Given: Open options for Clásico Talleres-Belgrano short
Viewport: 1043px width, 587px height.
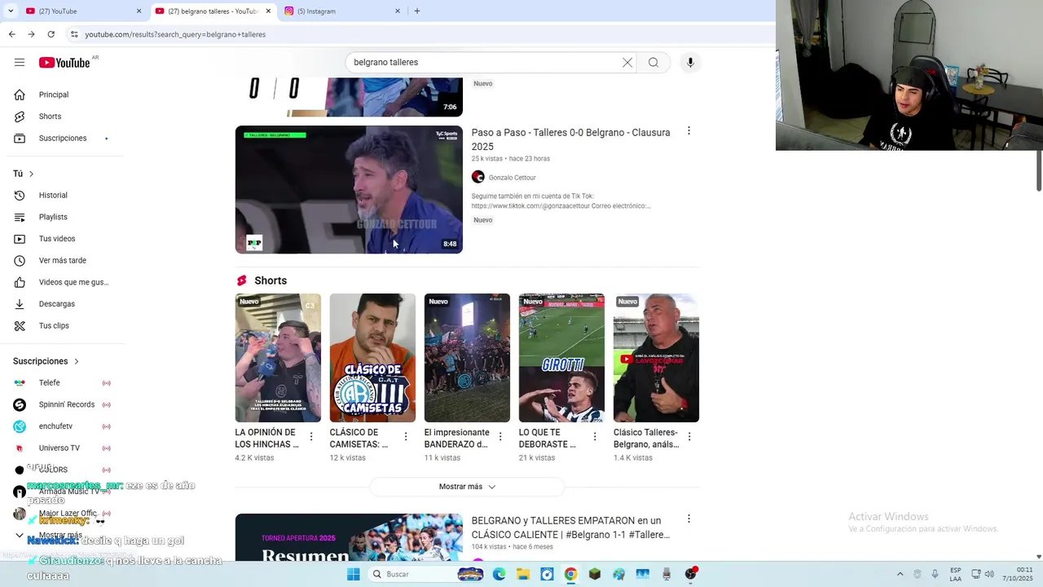Looking at the screenshot, I should click(689, 437).
